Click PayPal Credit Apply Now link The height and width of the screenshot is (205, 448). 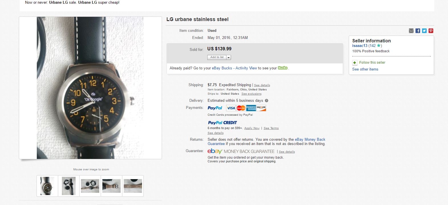coord(252,128)
